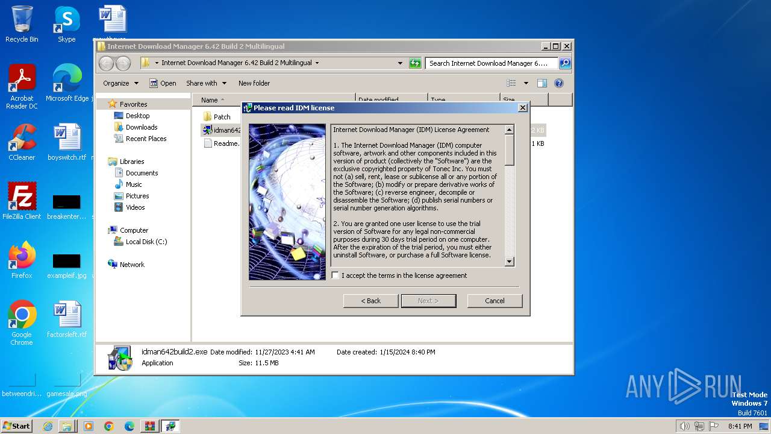Viewport: 771px width, 434px height.
Task: Open Explorer help icon
Action: 558,83
